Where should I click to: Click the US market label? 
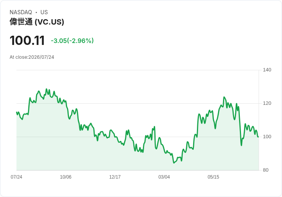click(44, 12)
